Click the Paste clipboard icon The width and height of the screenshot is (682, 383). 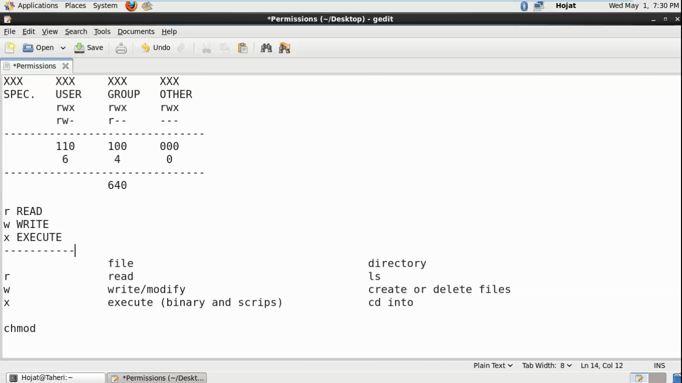pos(243,48)
